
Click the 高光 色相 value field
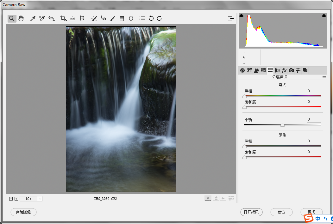[313, 91]
